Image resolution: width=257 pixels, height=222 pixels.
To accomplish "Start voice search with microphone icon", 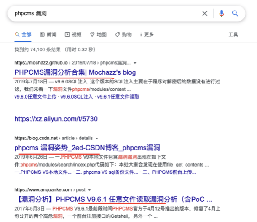I will point(222,13).
